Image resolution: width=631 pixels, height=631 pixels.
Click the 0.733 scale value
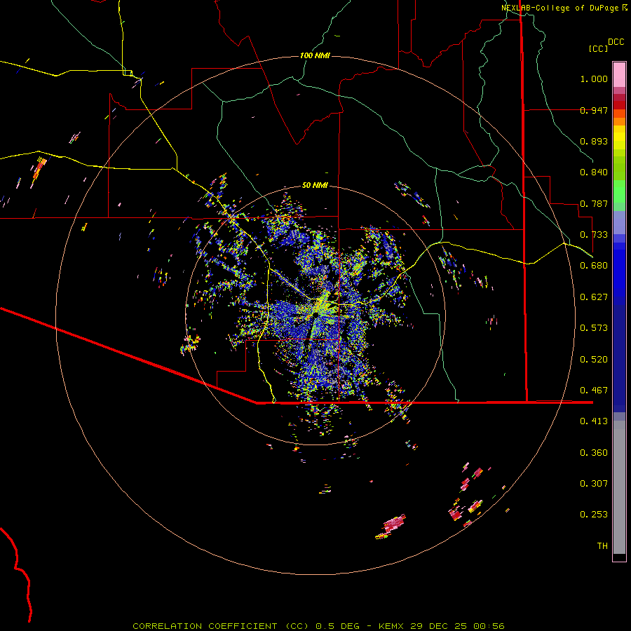click(x=594, y=235)
